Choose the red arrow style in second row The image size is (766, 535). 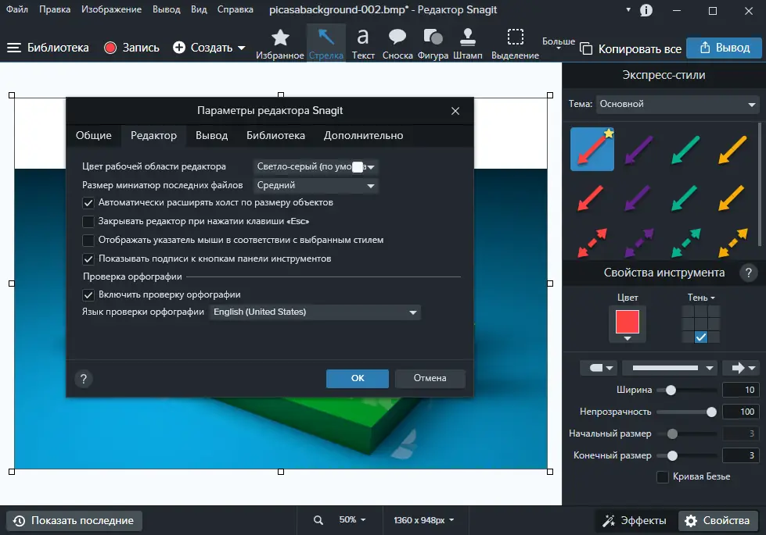tap(591, 198)
